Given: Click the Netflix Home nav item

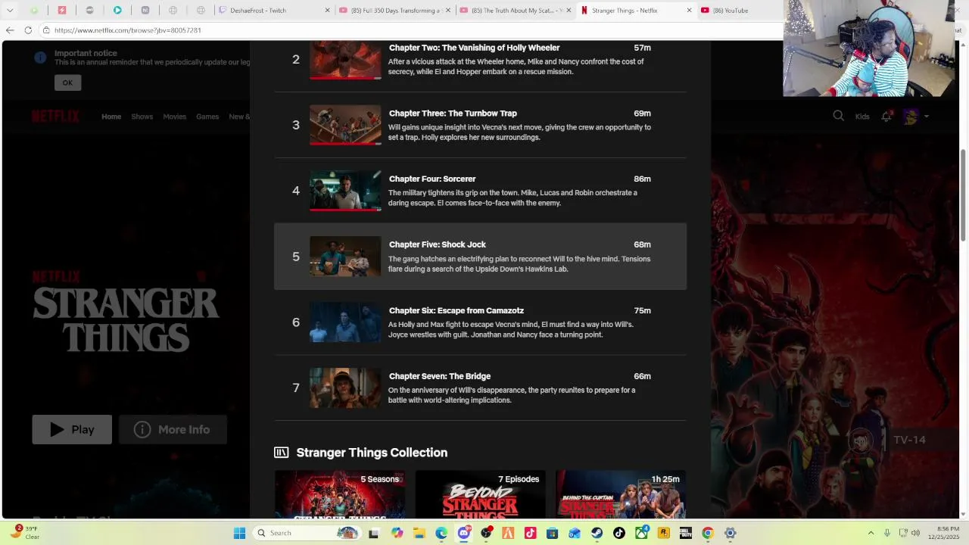Looking at the screenshot, I should pyautogui.click(x=111, y=117).
